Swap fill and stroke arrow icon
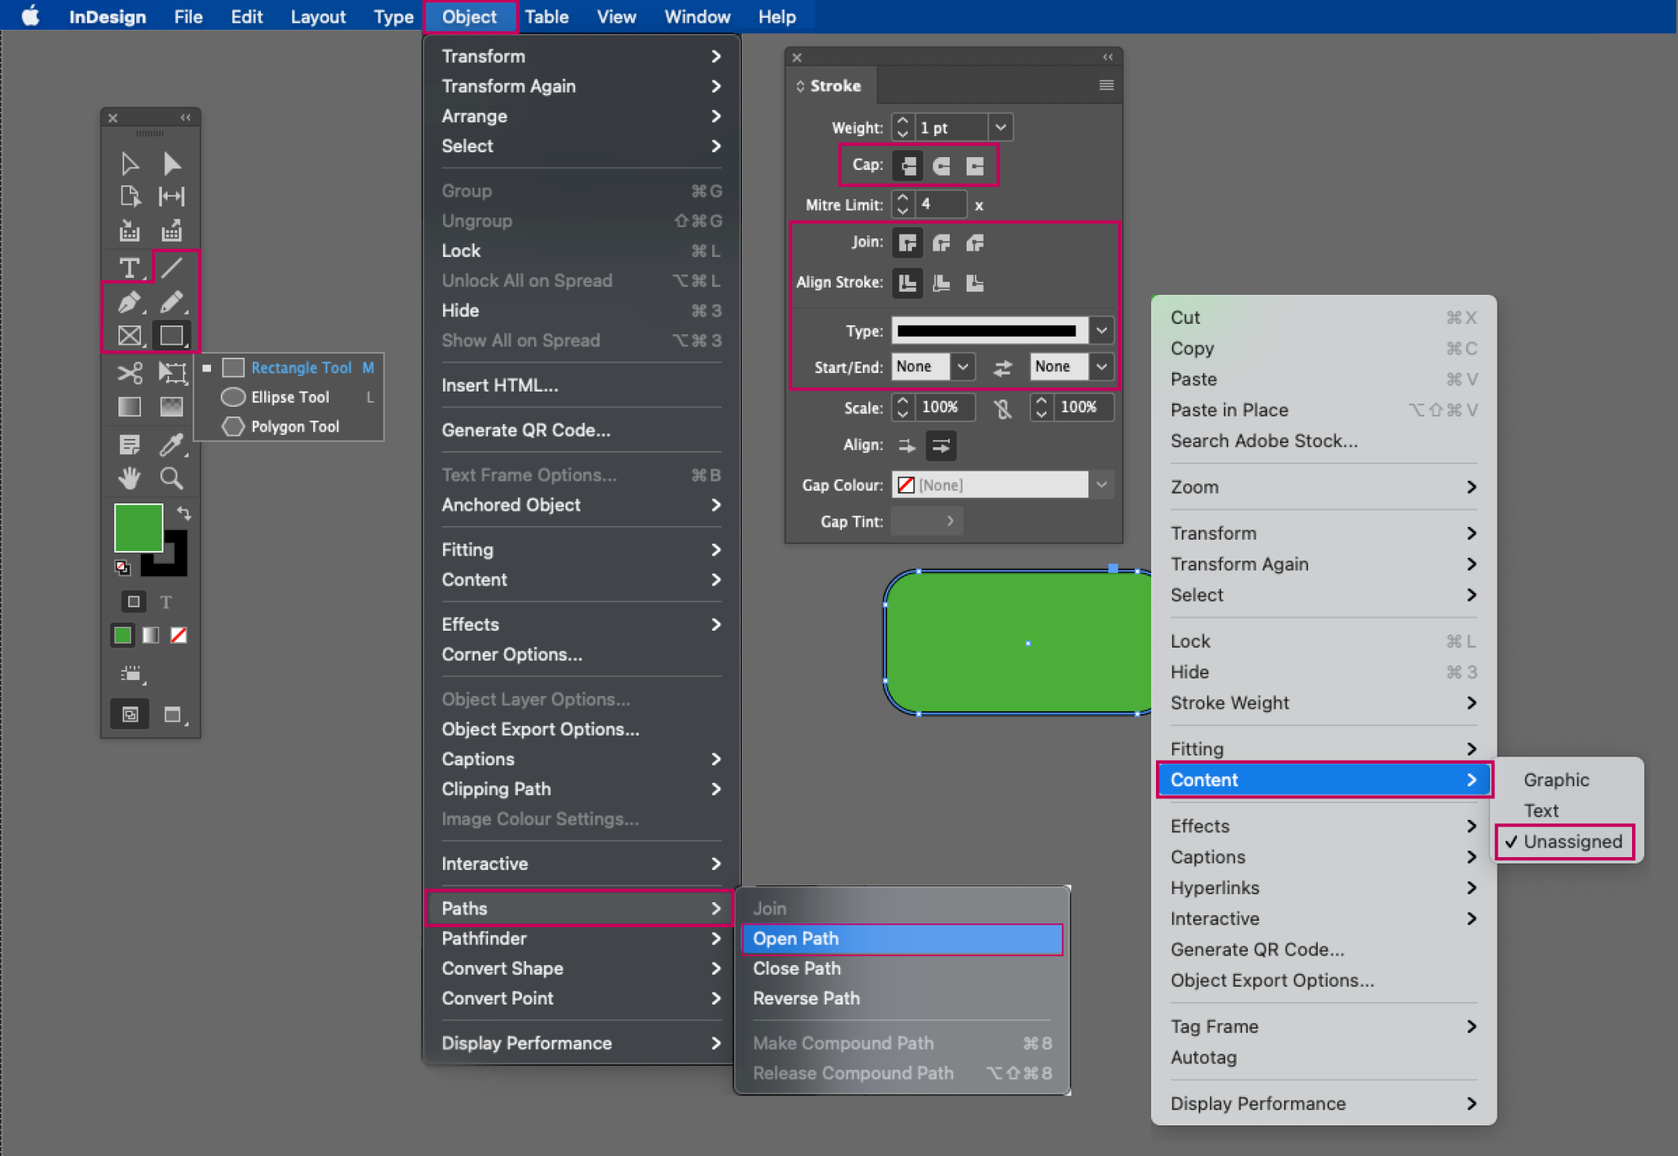 pyautogui.click(x=184, y=513)
